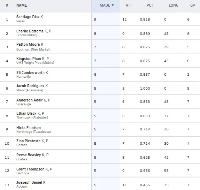Open Charlie Bottoms player link
Image resolution: width=200 pixels, height=190 pixels.
point(30,31)
